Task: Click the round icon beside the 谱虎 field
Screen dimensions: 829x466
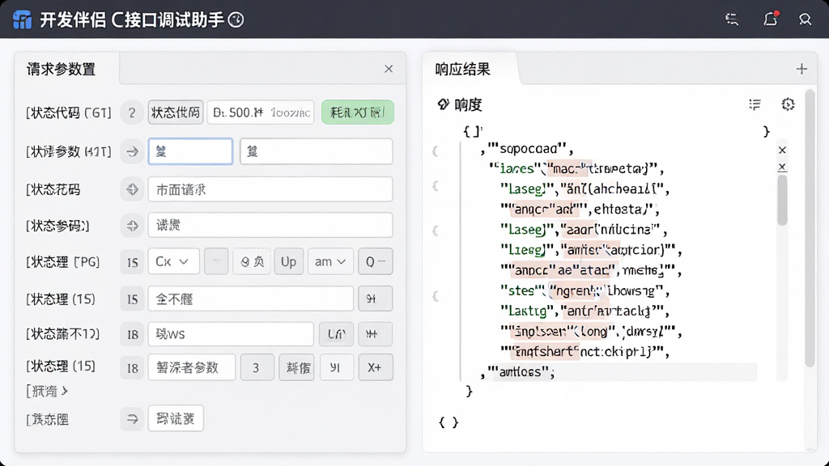Action: click(x=132, y=226)
